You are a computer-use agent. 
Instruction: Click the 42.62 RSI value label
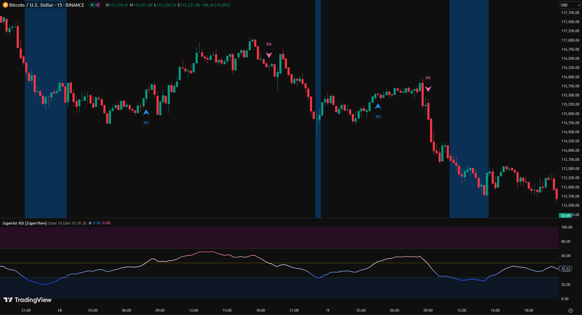(x=566, y=269)
